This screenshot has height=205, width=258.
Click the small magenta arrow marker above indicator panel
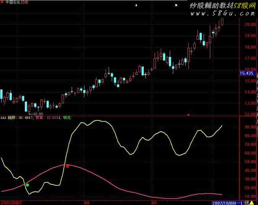[x=188, y=115]
